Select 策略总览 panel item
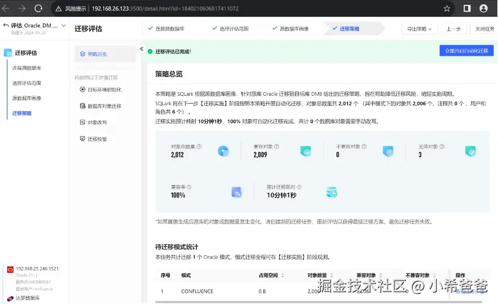 coord(105,54)
